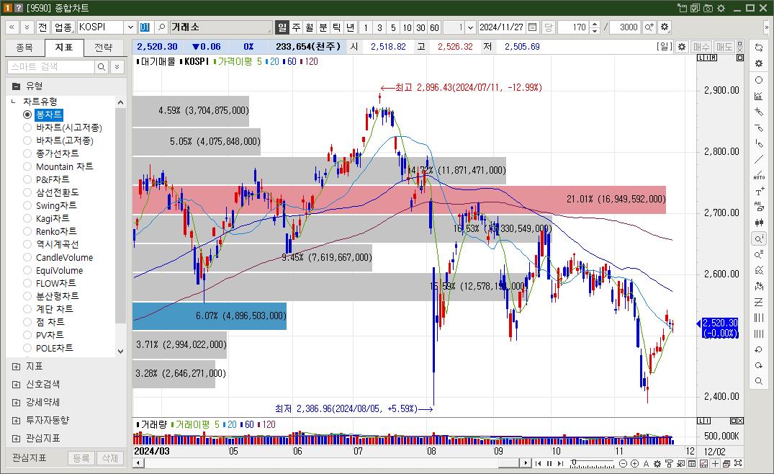774x474 pixels.
Task: Click the pause playback button
Action: (x=549, y=464)
